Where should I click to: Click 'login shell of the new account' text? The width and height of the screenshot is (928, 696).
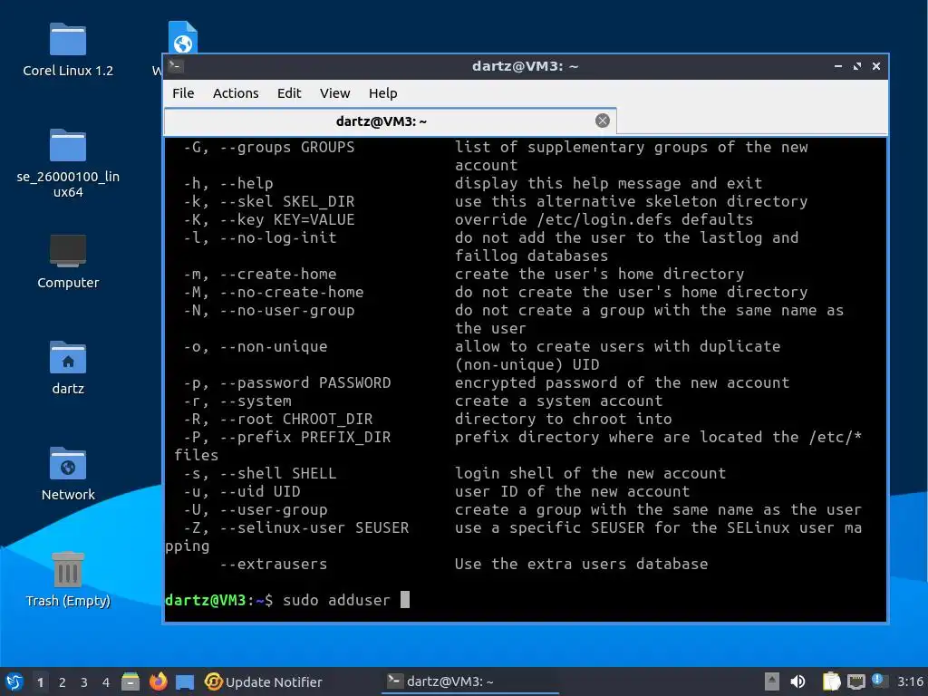pos(590,473)
